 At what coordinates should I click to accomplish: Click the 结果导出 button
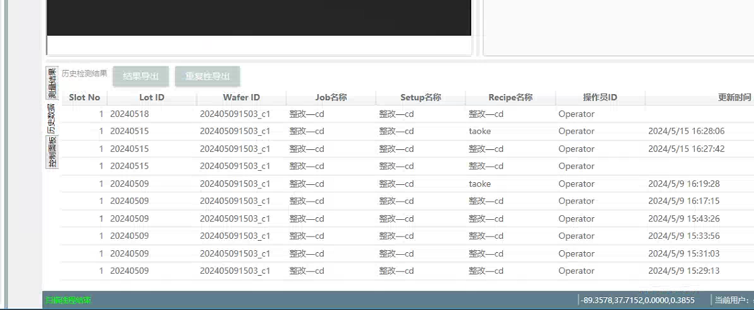pyautogui.click(x=141, y=77)
